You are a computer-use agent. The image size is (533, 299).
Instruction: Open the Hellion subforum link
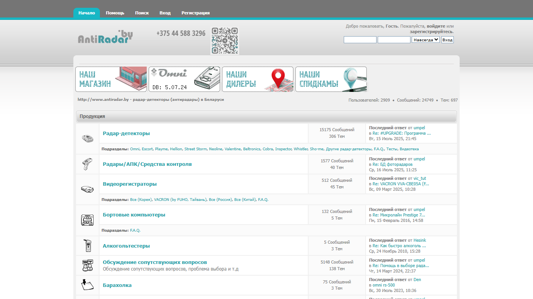pos(176,149)
